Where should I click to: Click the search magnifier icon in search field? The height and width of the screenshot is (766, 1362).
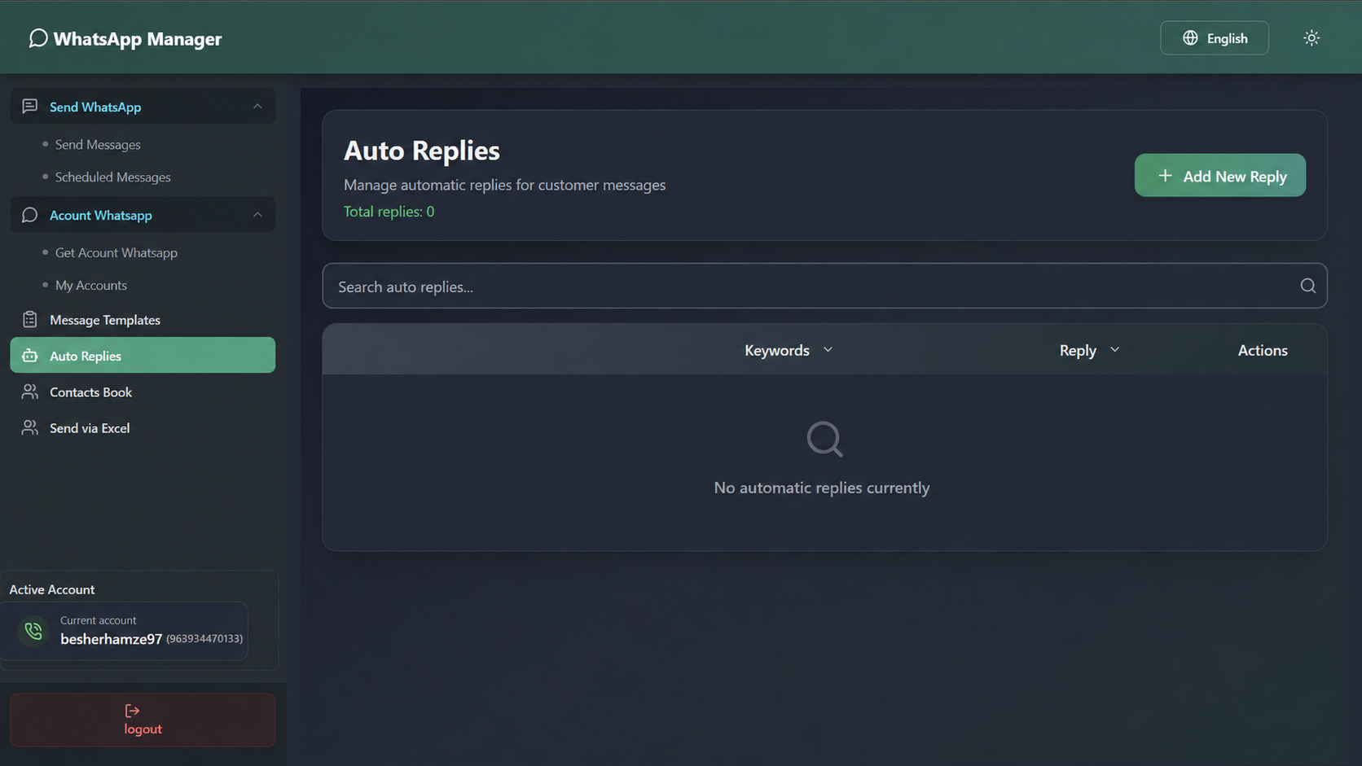tap(1307, 286)
